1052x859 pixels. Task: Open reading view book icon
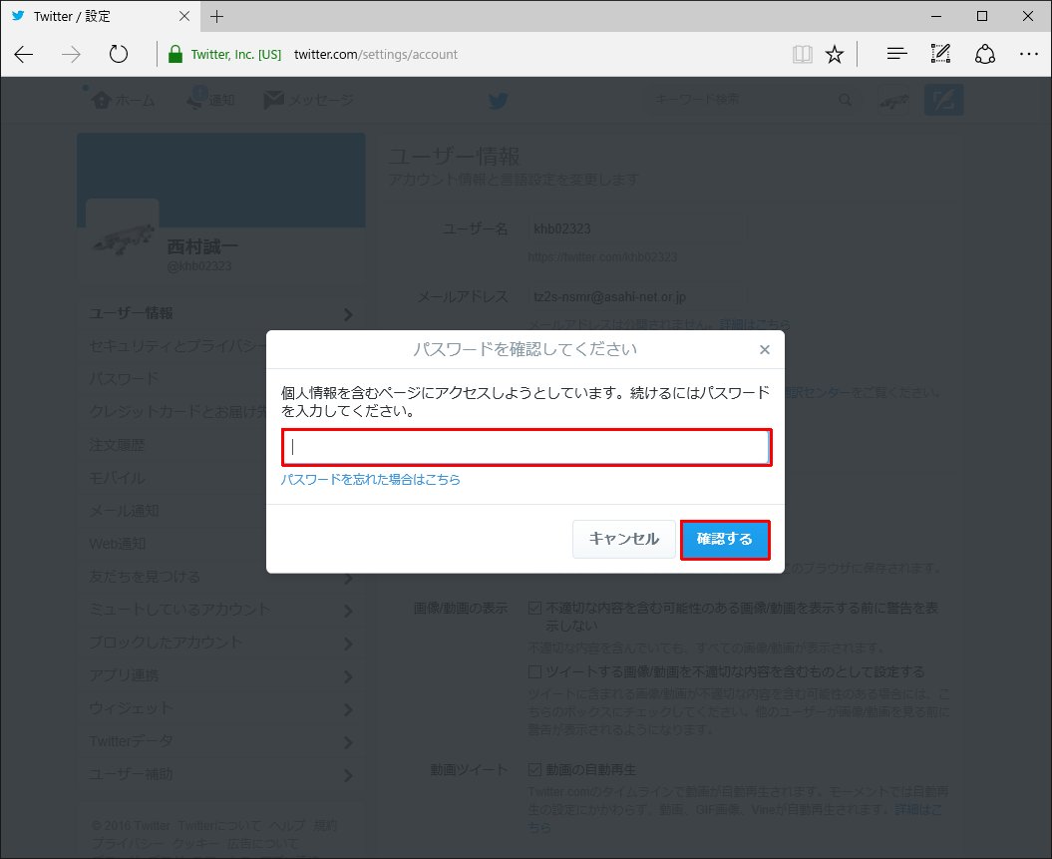click(x=802, y=54)
